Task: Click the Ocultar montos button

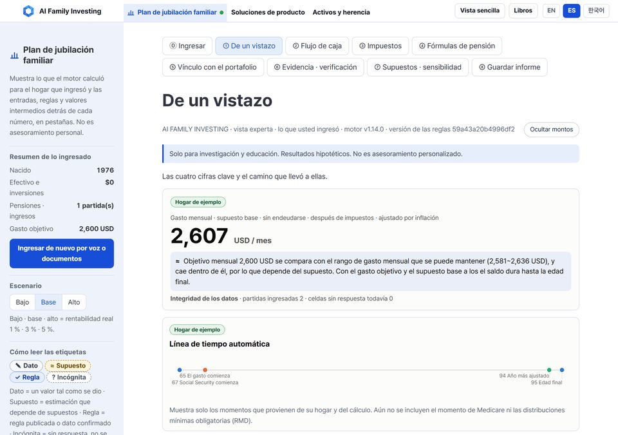Action: click(x=552, y=130)
